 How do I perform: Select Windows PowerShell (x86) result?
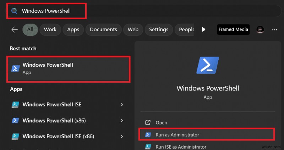tap(69, 121)
